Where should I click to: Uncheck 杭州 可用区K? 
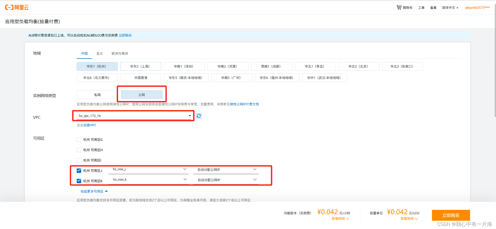point(79,181)
